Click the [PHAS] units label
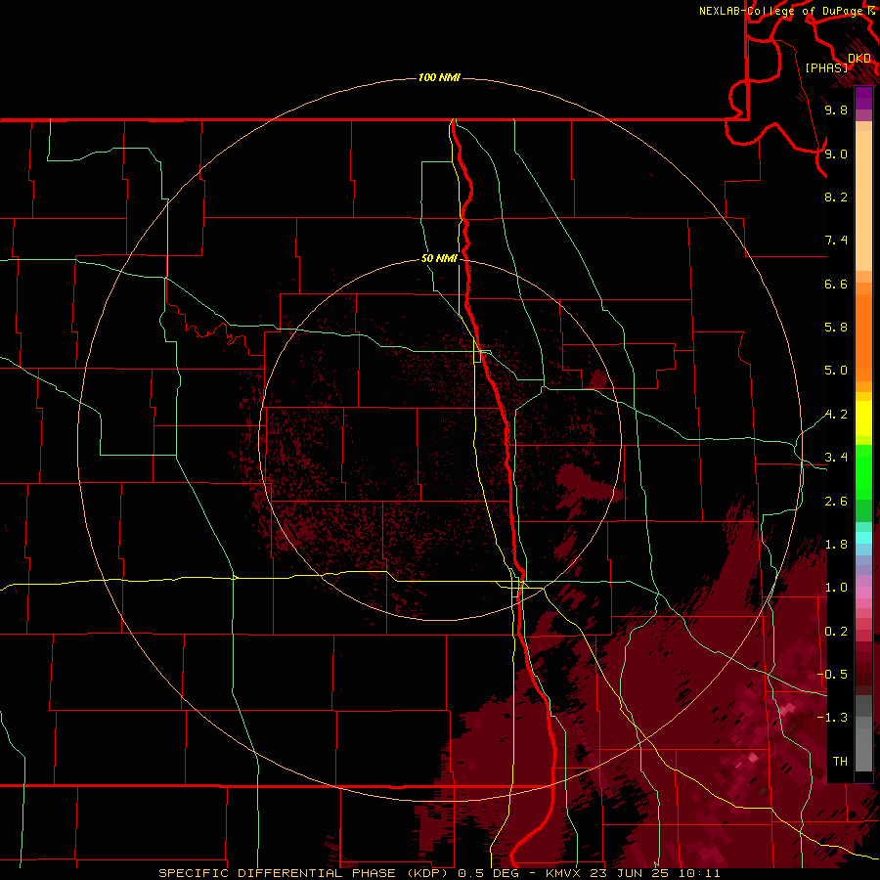This screenshot has height=880, width=880. tap(826, 67)
